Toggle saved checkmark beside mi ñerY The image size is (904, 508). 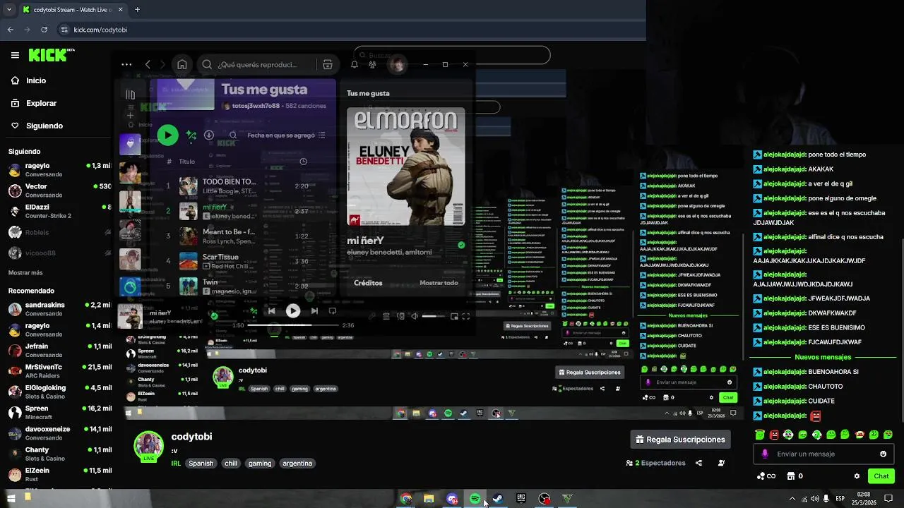click(x=461, y=245)
